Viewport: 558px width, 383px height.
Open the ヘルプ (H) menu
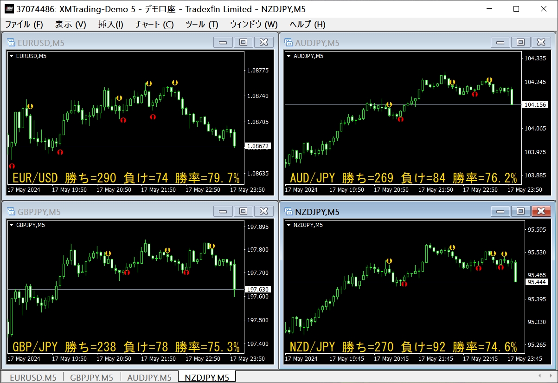click(308, 25)
